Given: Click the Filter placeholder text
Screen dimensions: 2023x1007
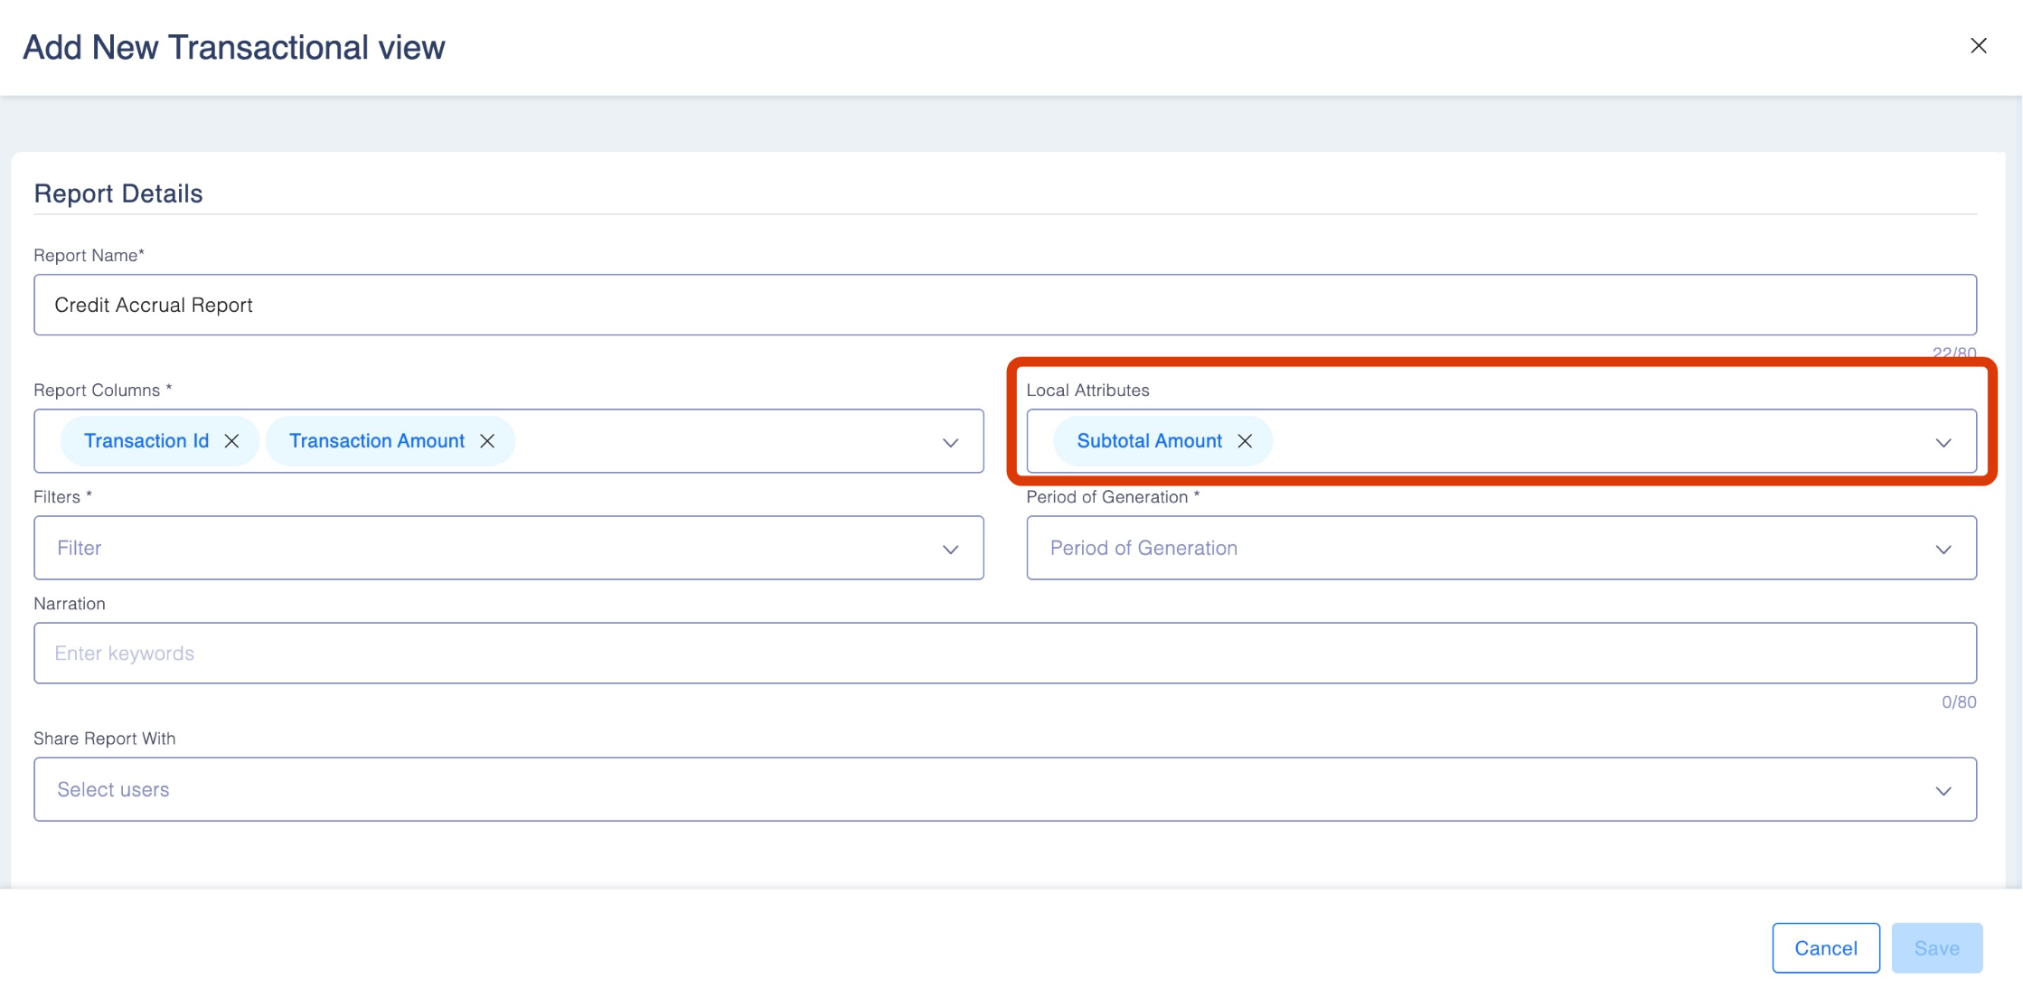Looking at the screenshot, I should [80, 549].
